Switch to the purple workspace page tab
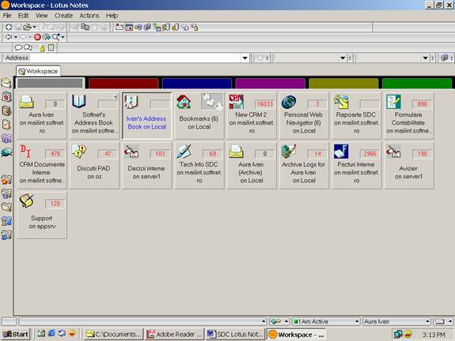This screenshot has height=341, width=455. point(270,84)
